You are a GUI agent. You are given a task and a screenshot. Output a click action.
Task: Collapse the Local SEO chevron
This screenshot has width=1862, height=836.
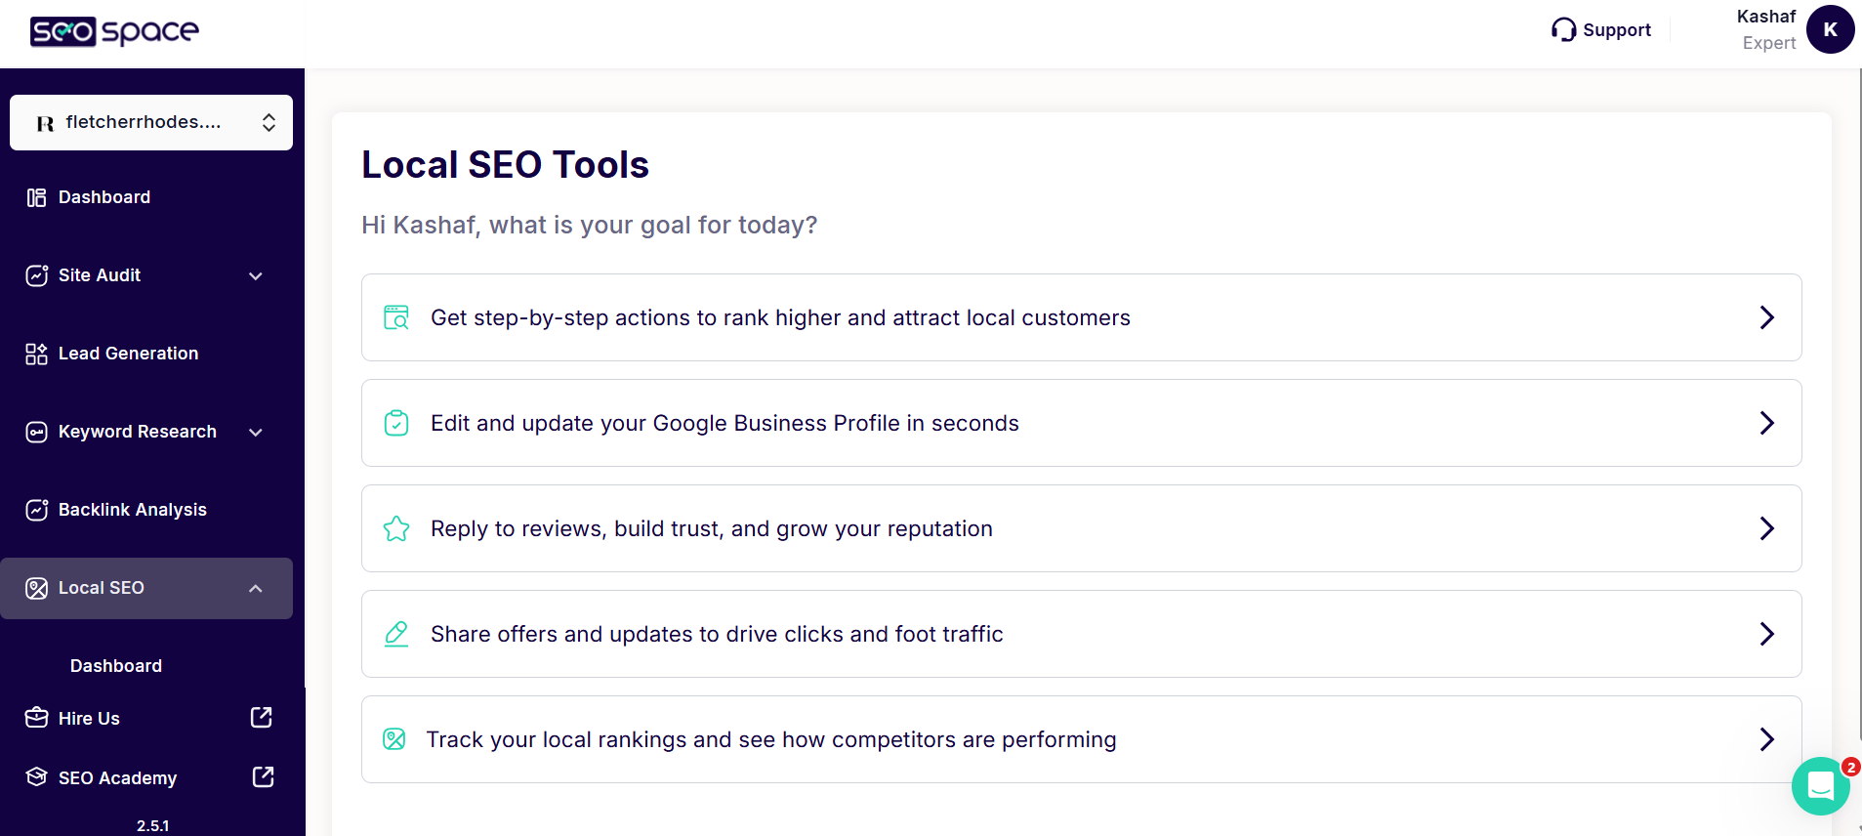point(256,589)
